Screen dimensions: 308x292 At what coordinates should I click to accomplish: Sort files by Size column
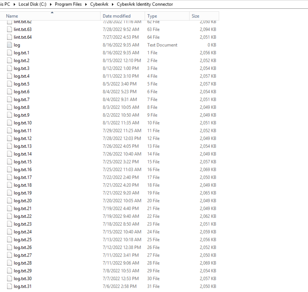pos(195,16)
